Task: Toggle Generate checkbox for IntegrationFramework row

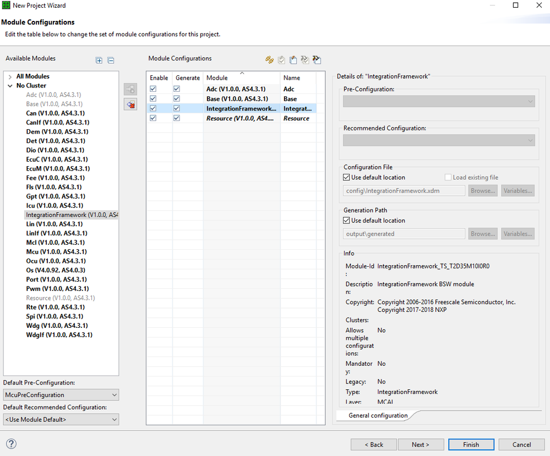Action: pos(176,109)
